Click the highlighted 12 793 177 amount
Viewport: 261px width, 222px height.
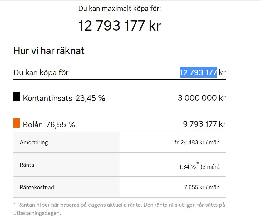tap(198, 73)
